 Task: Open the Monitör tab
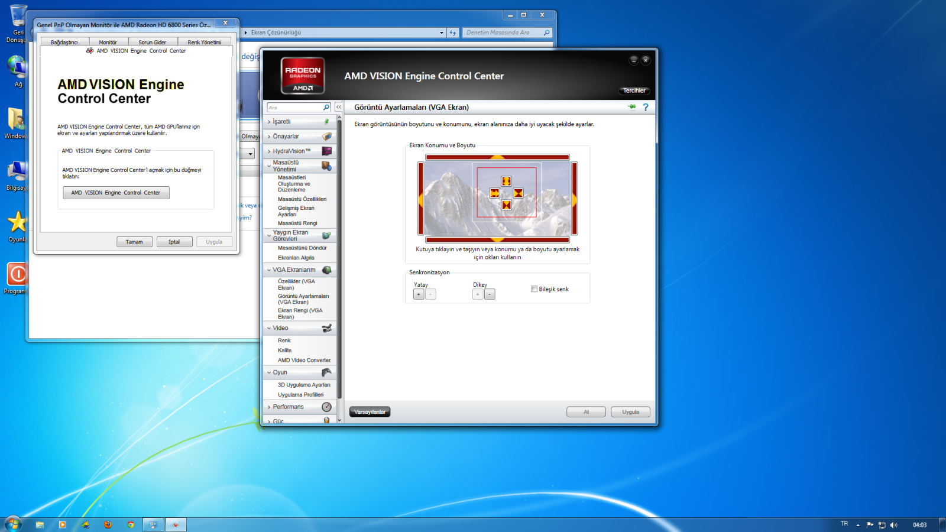[x=108, y=42]
